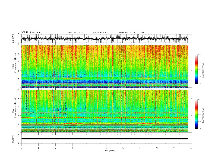Pick the upper PSD color bar for ch.1
The height and width of the screenshot is (166, 215).
coord(196,69)
